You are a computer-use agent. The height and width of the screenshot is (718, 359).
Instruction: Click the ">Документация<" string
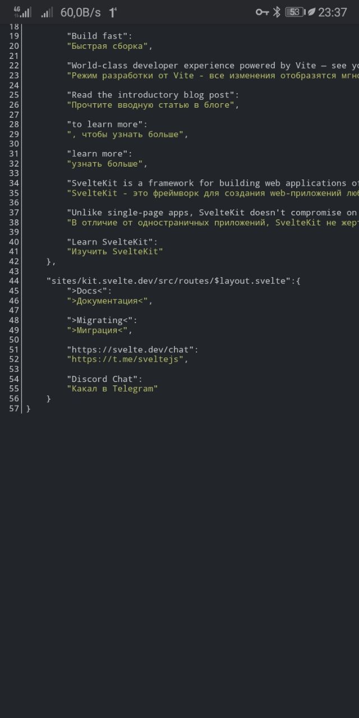tap(109, 301)
